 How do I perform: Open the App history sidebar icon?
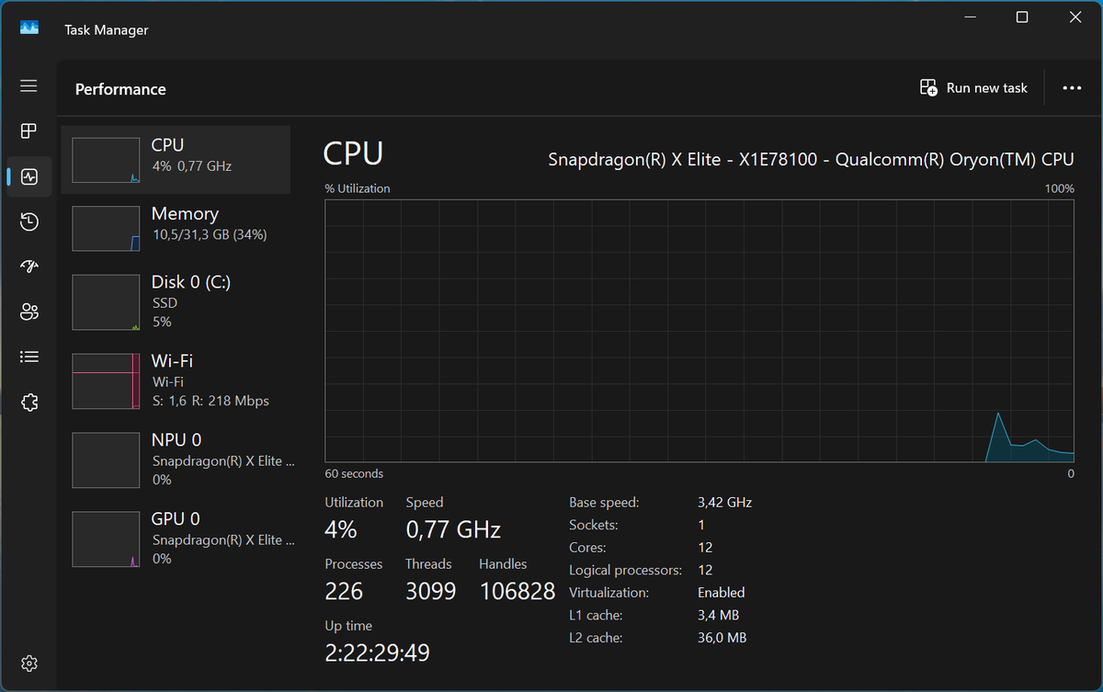(x=28, y=221)
